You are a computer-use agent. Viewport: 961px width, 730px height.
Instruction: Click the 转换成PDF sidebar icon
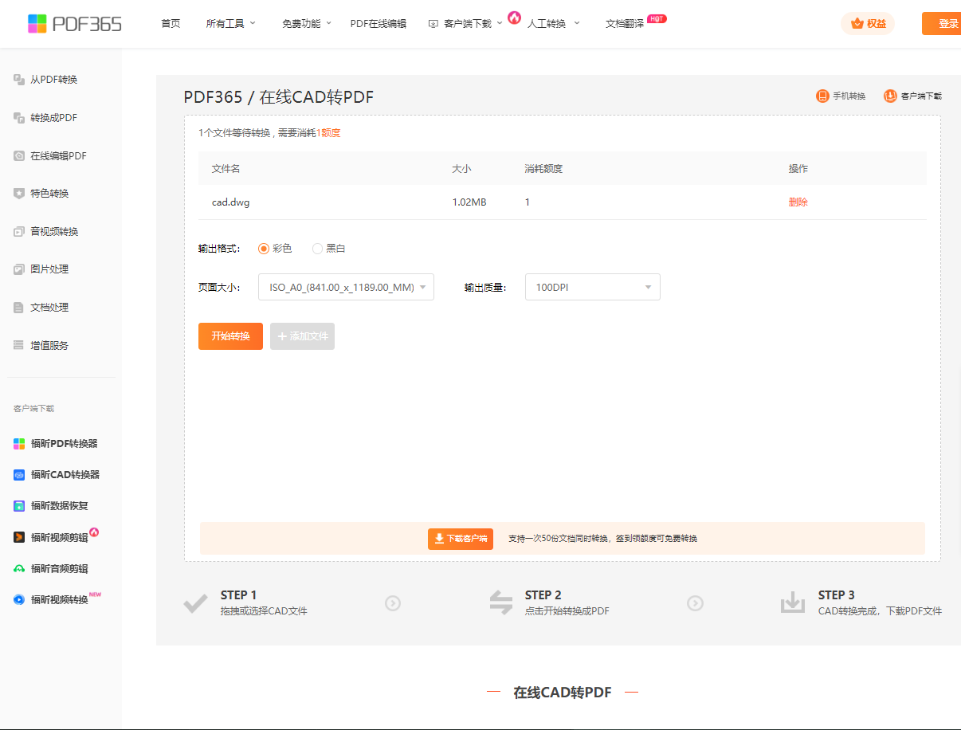coord(19,118)
